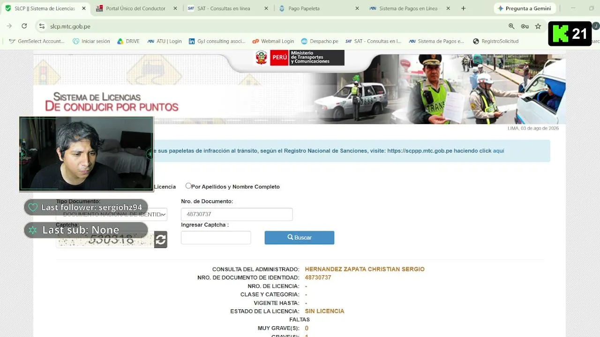This screenshot has height=337, width=600.
Task: Focus the Ingresar Captcha text box
Action: point(216,237)
